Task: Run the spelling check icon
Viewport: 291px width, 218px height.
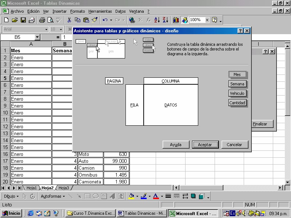Action: tap(59, 20)
